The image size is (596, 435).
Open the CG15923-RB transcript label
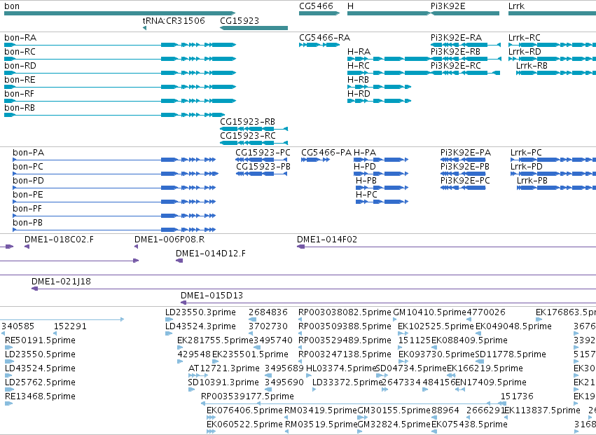[x=247, y=122]
